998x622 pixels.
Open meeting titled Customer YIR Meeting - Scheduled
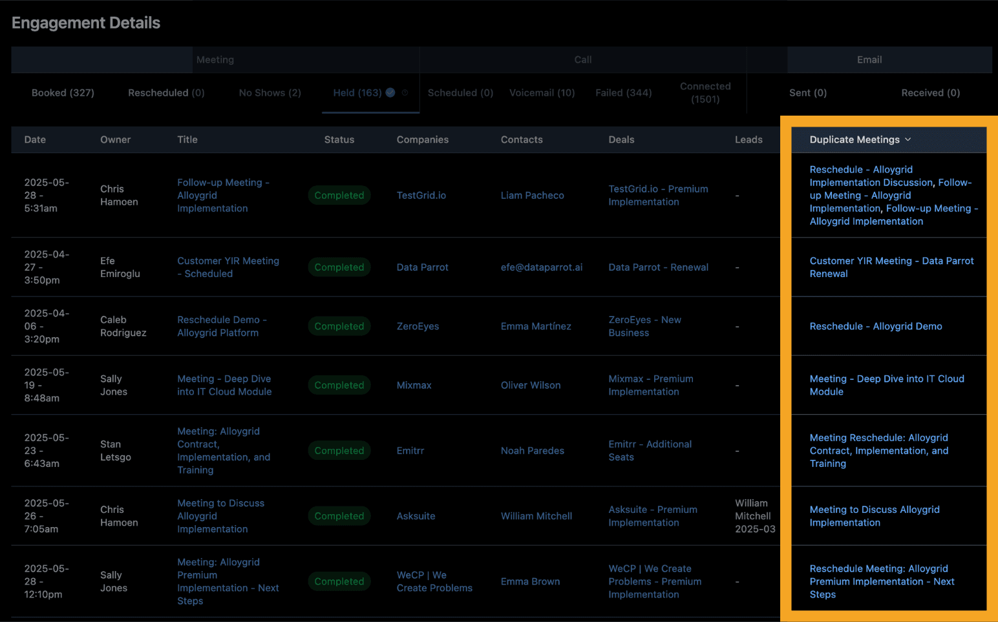[228, 267]
